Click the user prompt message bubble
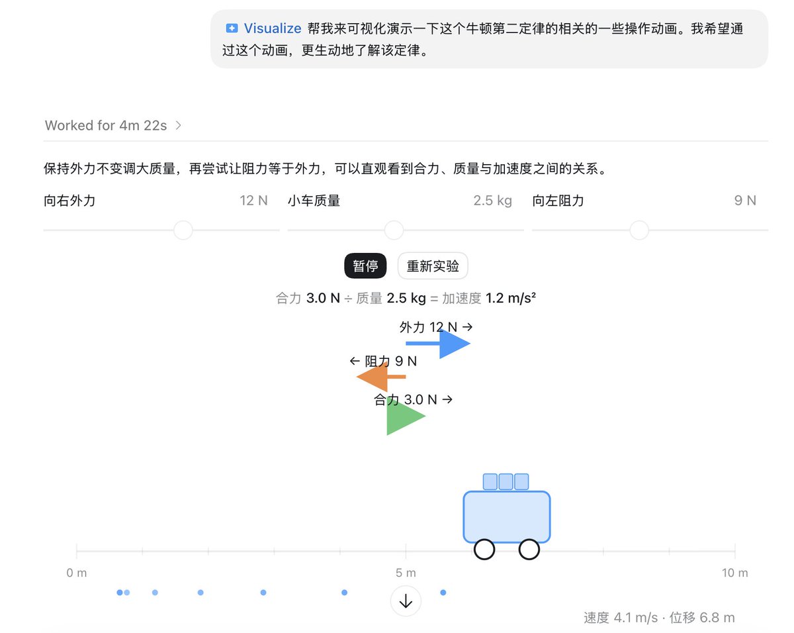This screenshot has height=633, width=794. (x=490, y=39)
